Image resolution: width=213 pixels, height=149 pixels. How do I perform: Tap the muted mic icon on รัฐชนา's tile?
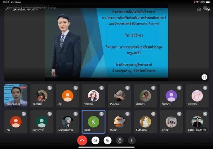[179, 88]
